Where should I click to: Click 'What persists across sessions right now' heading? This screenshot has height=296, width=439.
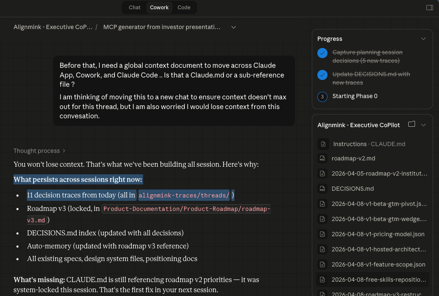(78, 179)
